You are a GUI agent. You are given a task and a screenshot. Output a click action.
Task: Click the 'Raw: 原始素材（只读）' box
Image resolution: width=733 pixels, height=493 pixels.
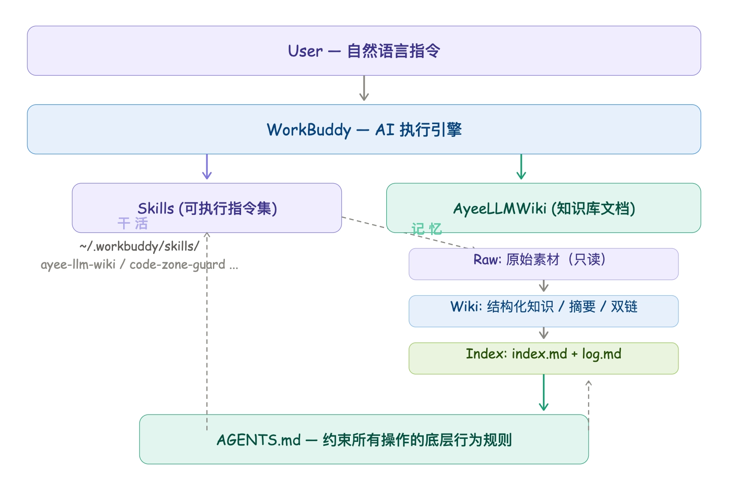coord(543,264)
